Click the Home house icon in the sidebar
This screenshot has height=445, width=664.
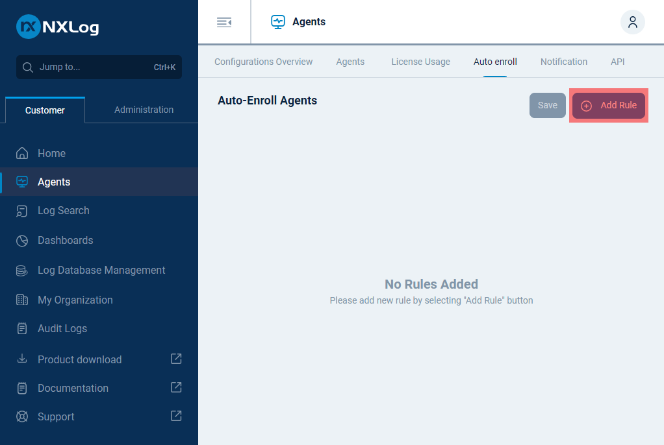pyautogui.click(x=22, y=154)
